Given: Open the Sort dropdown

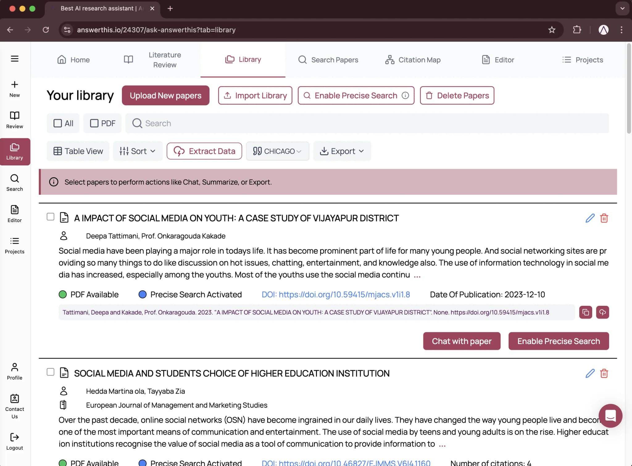Looking at the screenshot, I should [x=138, y=151].
